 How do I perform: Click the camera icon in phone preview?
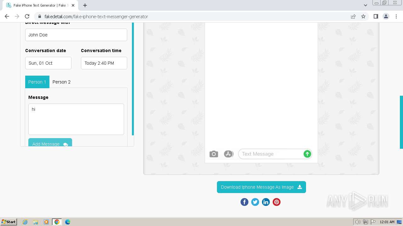tap(214, 154)
